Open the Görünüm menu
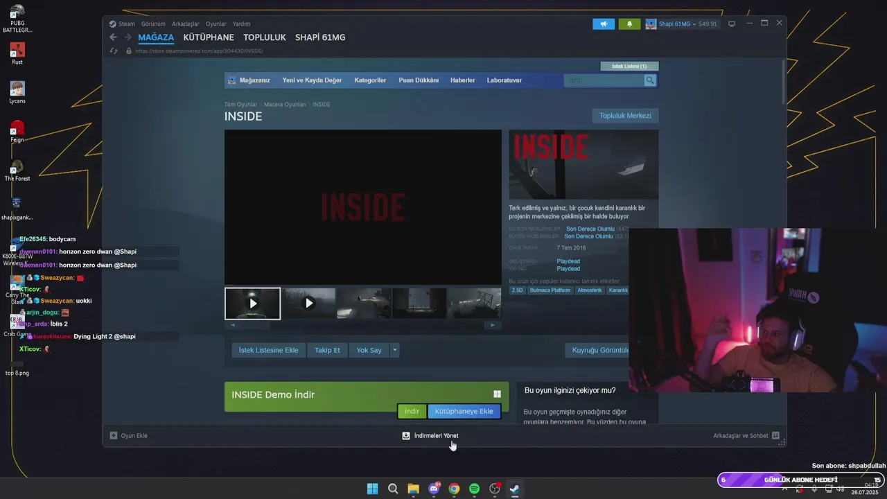Screen dimensions: 887x499 tap(153, 24)
